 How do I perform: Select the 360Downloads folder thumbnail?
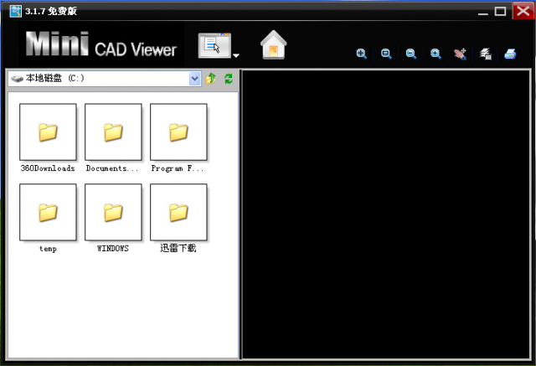(48, 131)
